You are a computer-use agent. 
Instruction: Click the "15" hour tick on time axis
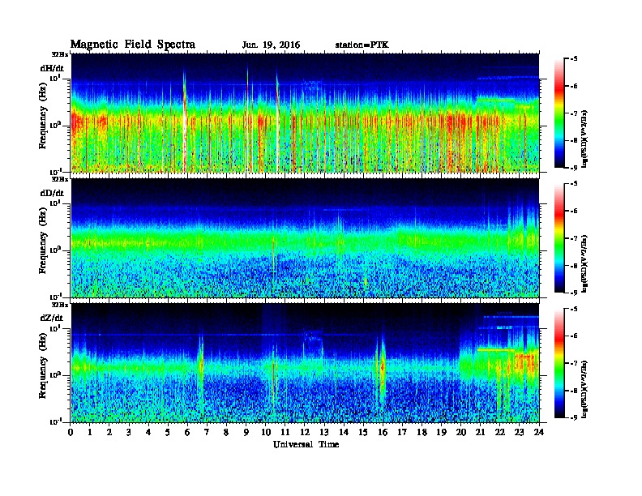[x=363, y=432]
